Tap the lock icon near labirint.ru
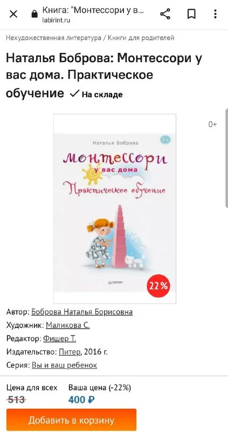The image size is (228, 432). [34, 15]
